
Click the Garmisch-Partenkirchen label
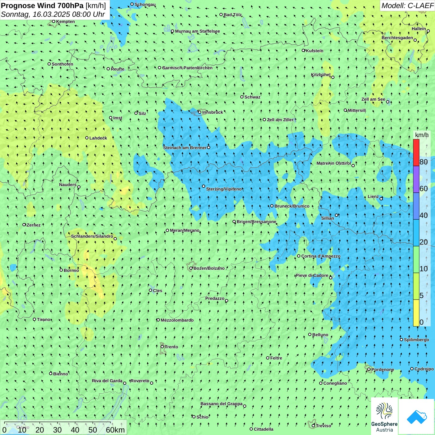[187, 68]
